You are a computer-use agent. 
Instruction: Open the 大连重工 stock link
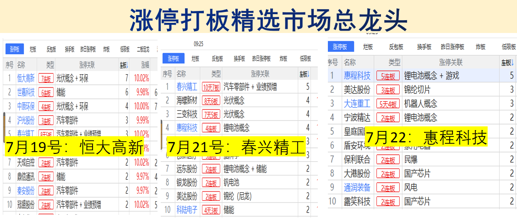tap(357, 104)
